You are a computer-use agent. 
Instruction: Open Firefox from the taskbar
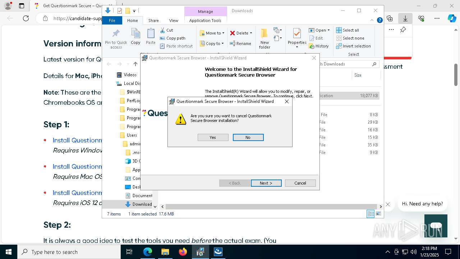[183, 252]
